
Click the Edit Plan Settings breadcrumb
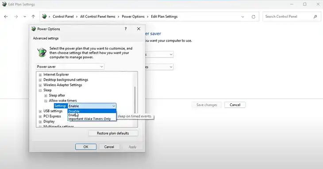click(x=164, y=16)
